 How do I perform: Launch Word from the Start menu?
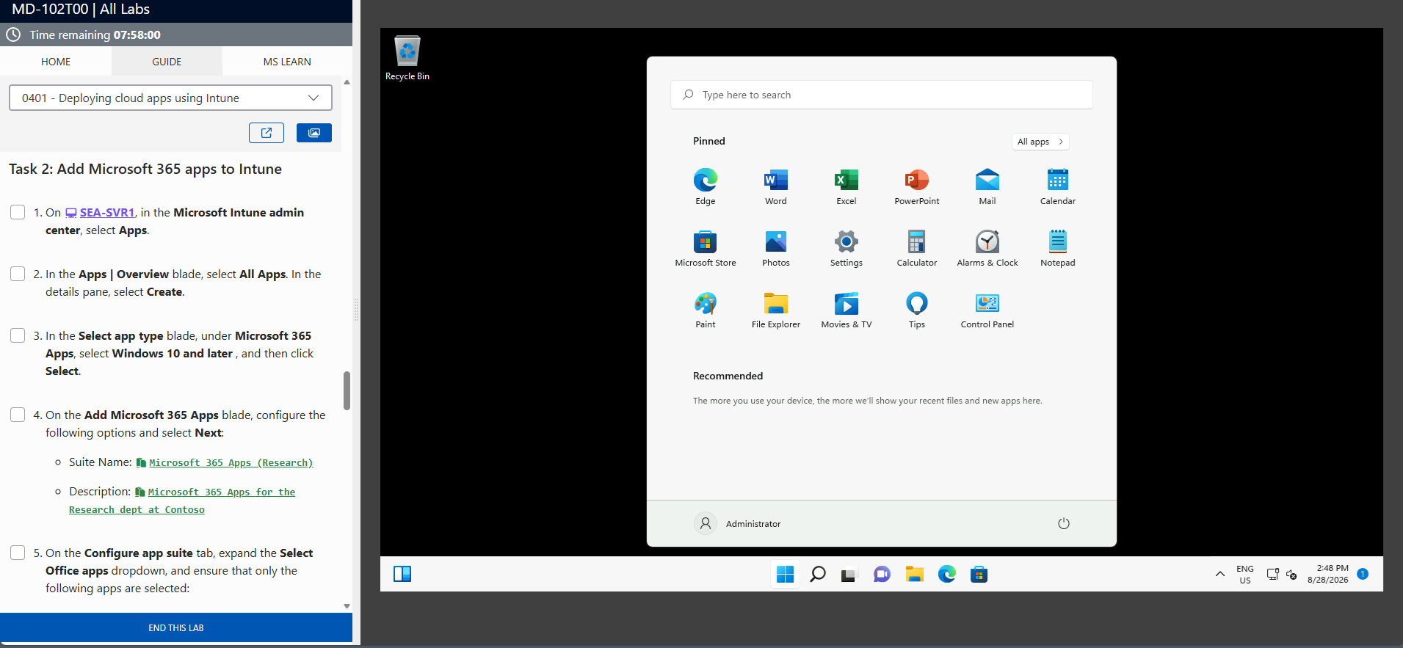pos(775,186)
